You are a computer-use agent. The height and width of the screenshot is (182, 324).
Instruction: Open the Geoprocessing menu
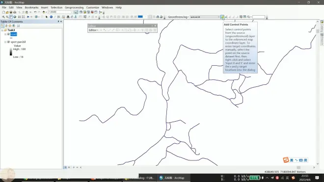click(x=74, y=7)
